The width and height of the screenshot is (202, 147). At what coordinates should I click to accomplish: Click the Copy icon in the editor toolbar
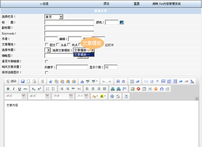point(57,81)
